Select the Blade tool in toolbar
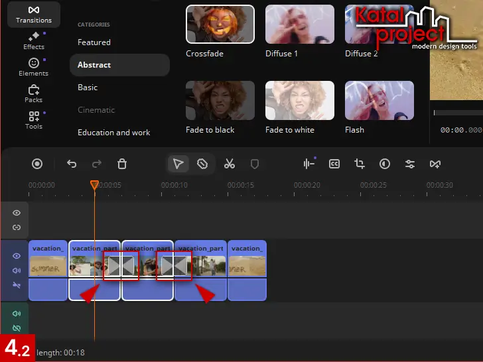The width and height of the screenshot is (483, 362). click(x=203, y=164)
